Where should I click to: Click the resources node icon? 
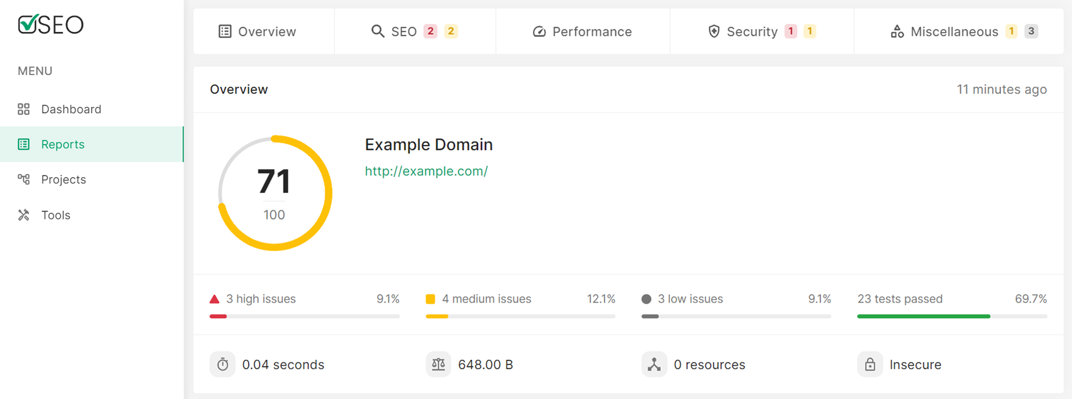(x=655, y=364)
